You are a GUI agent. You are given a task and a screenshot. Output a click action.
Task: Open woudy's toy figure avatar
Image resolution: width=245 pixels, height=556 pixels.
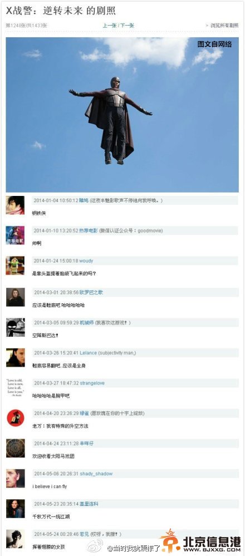click(15, 265)
